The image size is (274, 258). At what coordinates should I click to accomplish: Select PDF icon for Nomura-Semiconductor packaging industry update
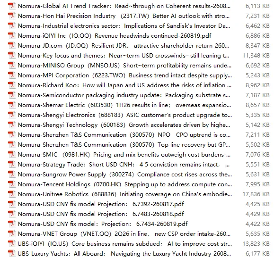(x=12, y=95)
